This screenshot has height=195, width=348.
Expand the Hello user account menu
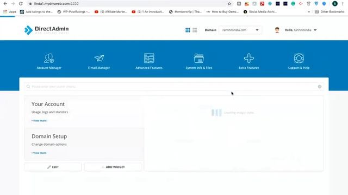[301, 30]
